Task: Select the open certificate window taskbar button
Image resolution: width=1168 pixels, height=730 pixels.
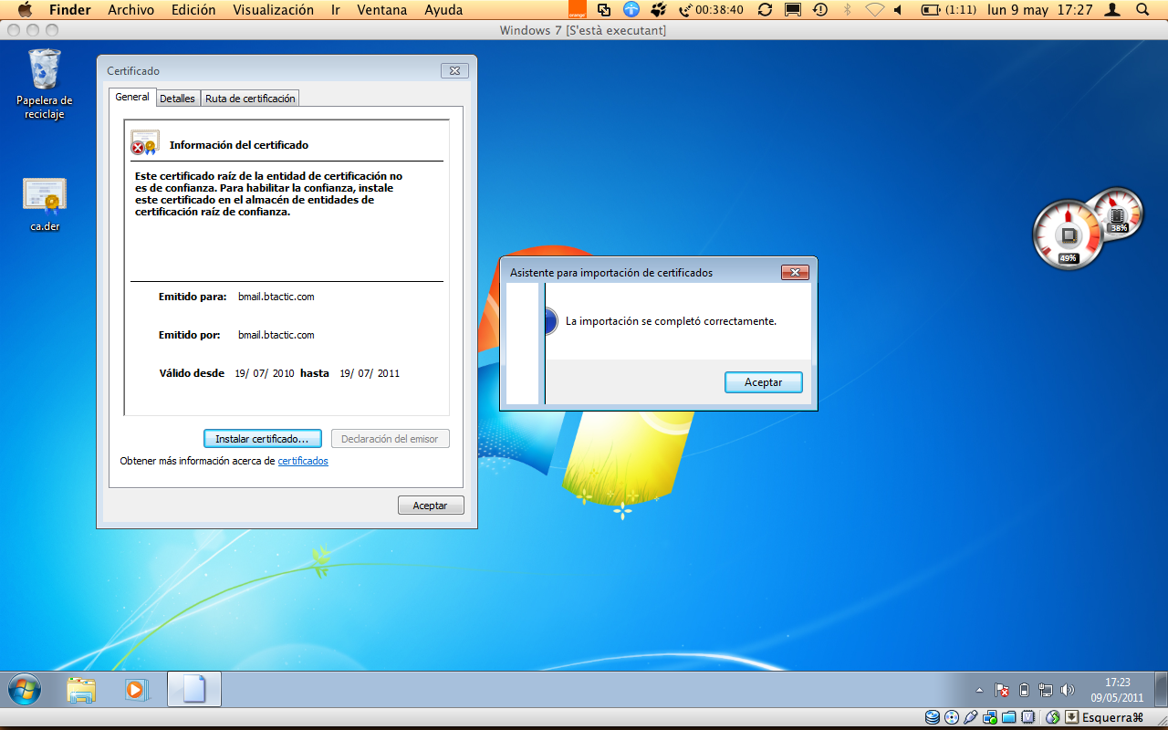Action: pyautogui.click(x=194, y=689)
